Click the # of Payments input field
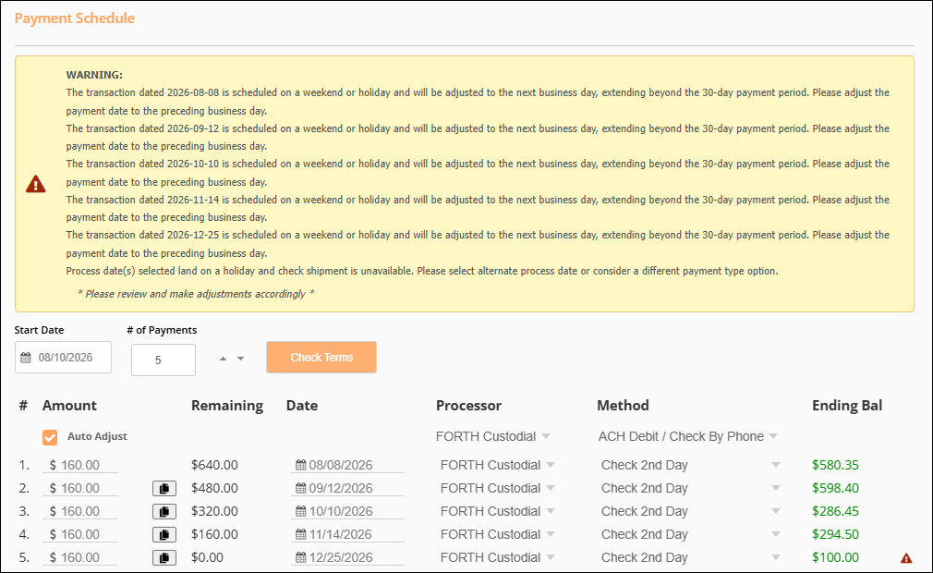This screenshot has width=933, height=573. [164, 360]
